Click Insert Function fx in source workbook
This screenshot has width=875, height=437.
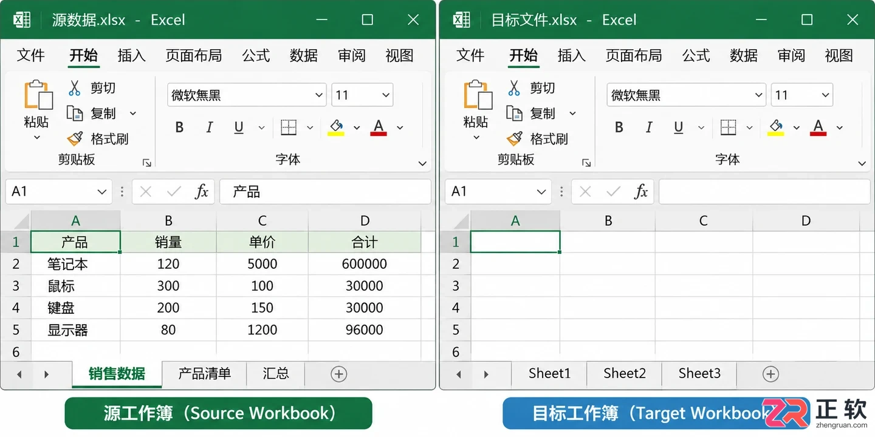pos(202,192)
